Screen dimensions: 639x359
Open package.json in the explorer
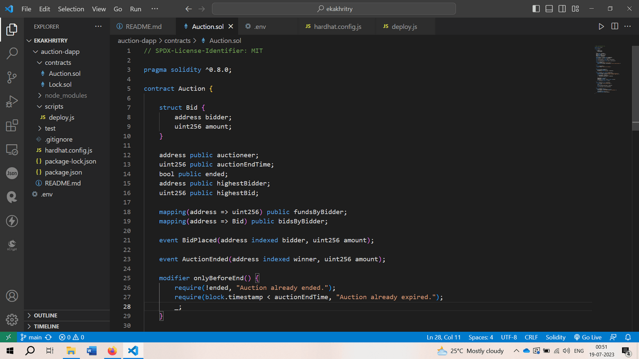coord(67,172)
